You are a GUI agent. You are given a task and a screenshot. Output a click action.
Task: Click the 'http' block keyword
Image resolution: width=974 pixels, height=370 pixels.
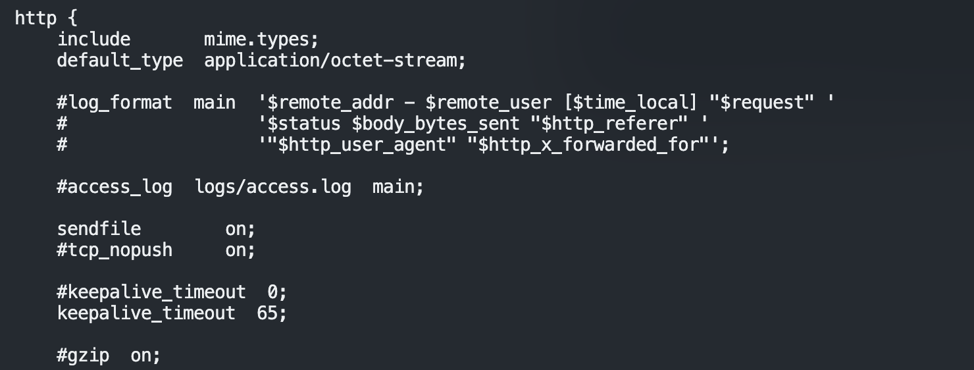36,18
